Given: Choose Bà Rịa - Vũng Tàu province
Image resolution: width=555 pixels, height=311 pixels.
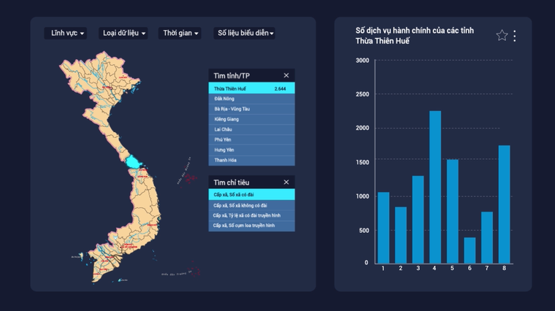Looking at the screenshot, I should coord(251,108).
